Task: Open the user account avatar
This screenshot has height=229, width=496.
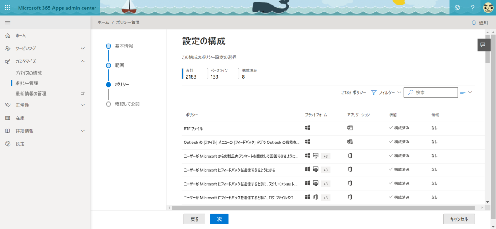Action: 488,8
